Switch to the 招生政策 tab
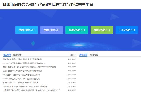 [x=7, y=55]
